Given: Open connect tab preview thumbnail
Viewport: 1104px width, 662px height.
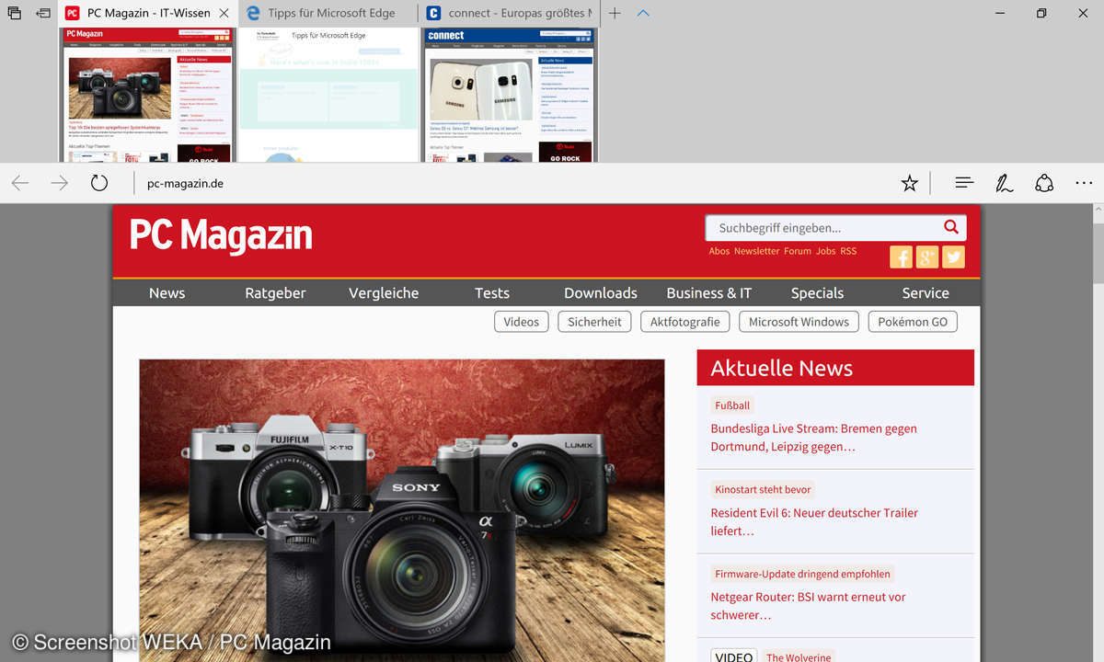Looking at the screenshot, I should coord(509,95).
